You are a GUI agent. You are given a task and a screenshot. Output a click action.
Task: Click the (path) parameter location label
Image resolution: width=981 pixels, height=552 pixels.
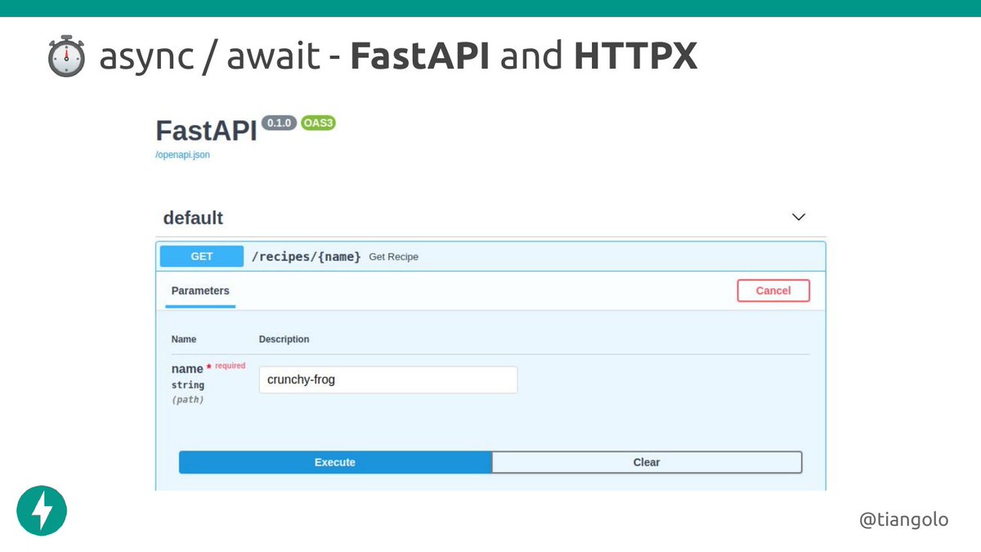(187, 400)
